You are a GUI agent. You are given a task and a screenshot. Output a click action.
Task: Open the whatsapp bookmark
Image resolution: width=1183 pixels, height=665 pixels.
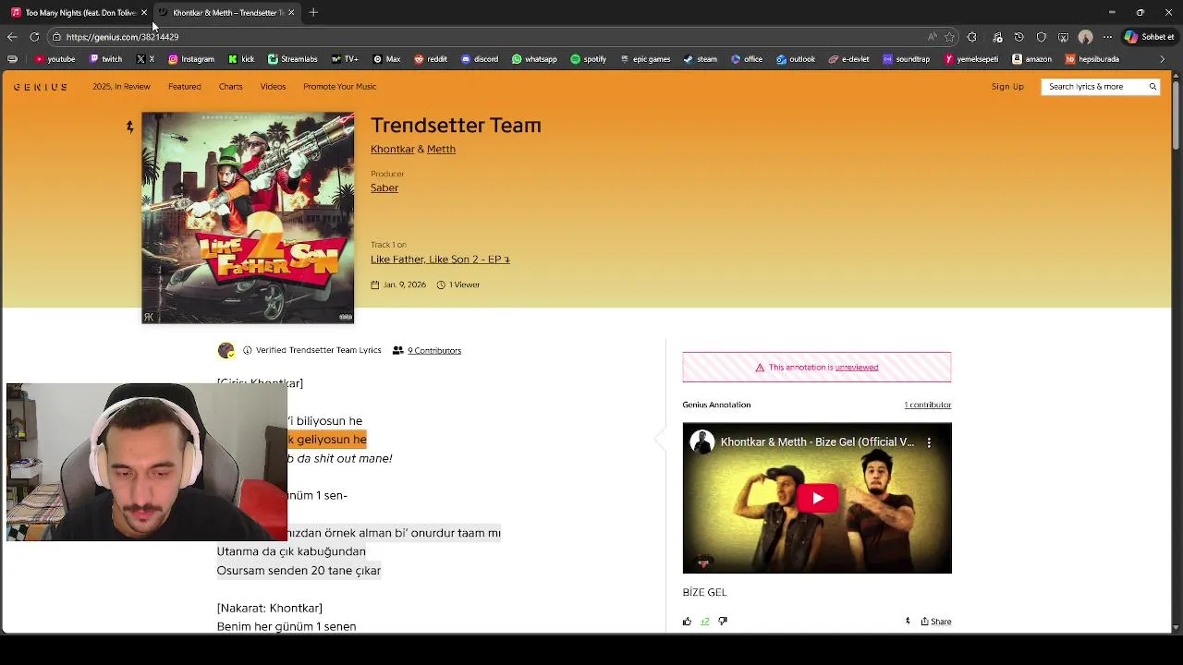(534, 59)
